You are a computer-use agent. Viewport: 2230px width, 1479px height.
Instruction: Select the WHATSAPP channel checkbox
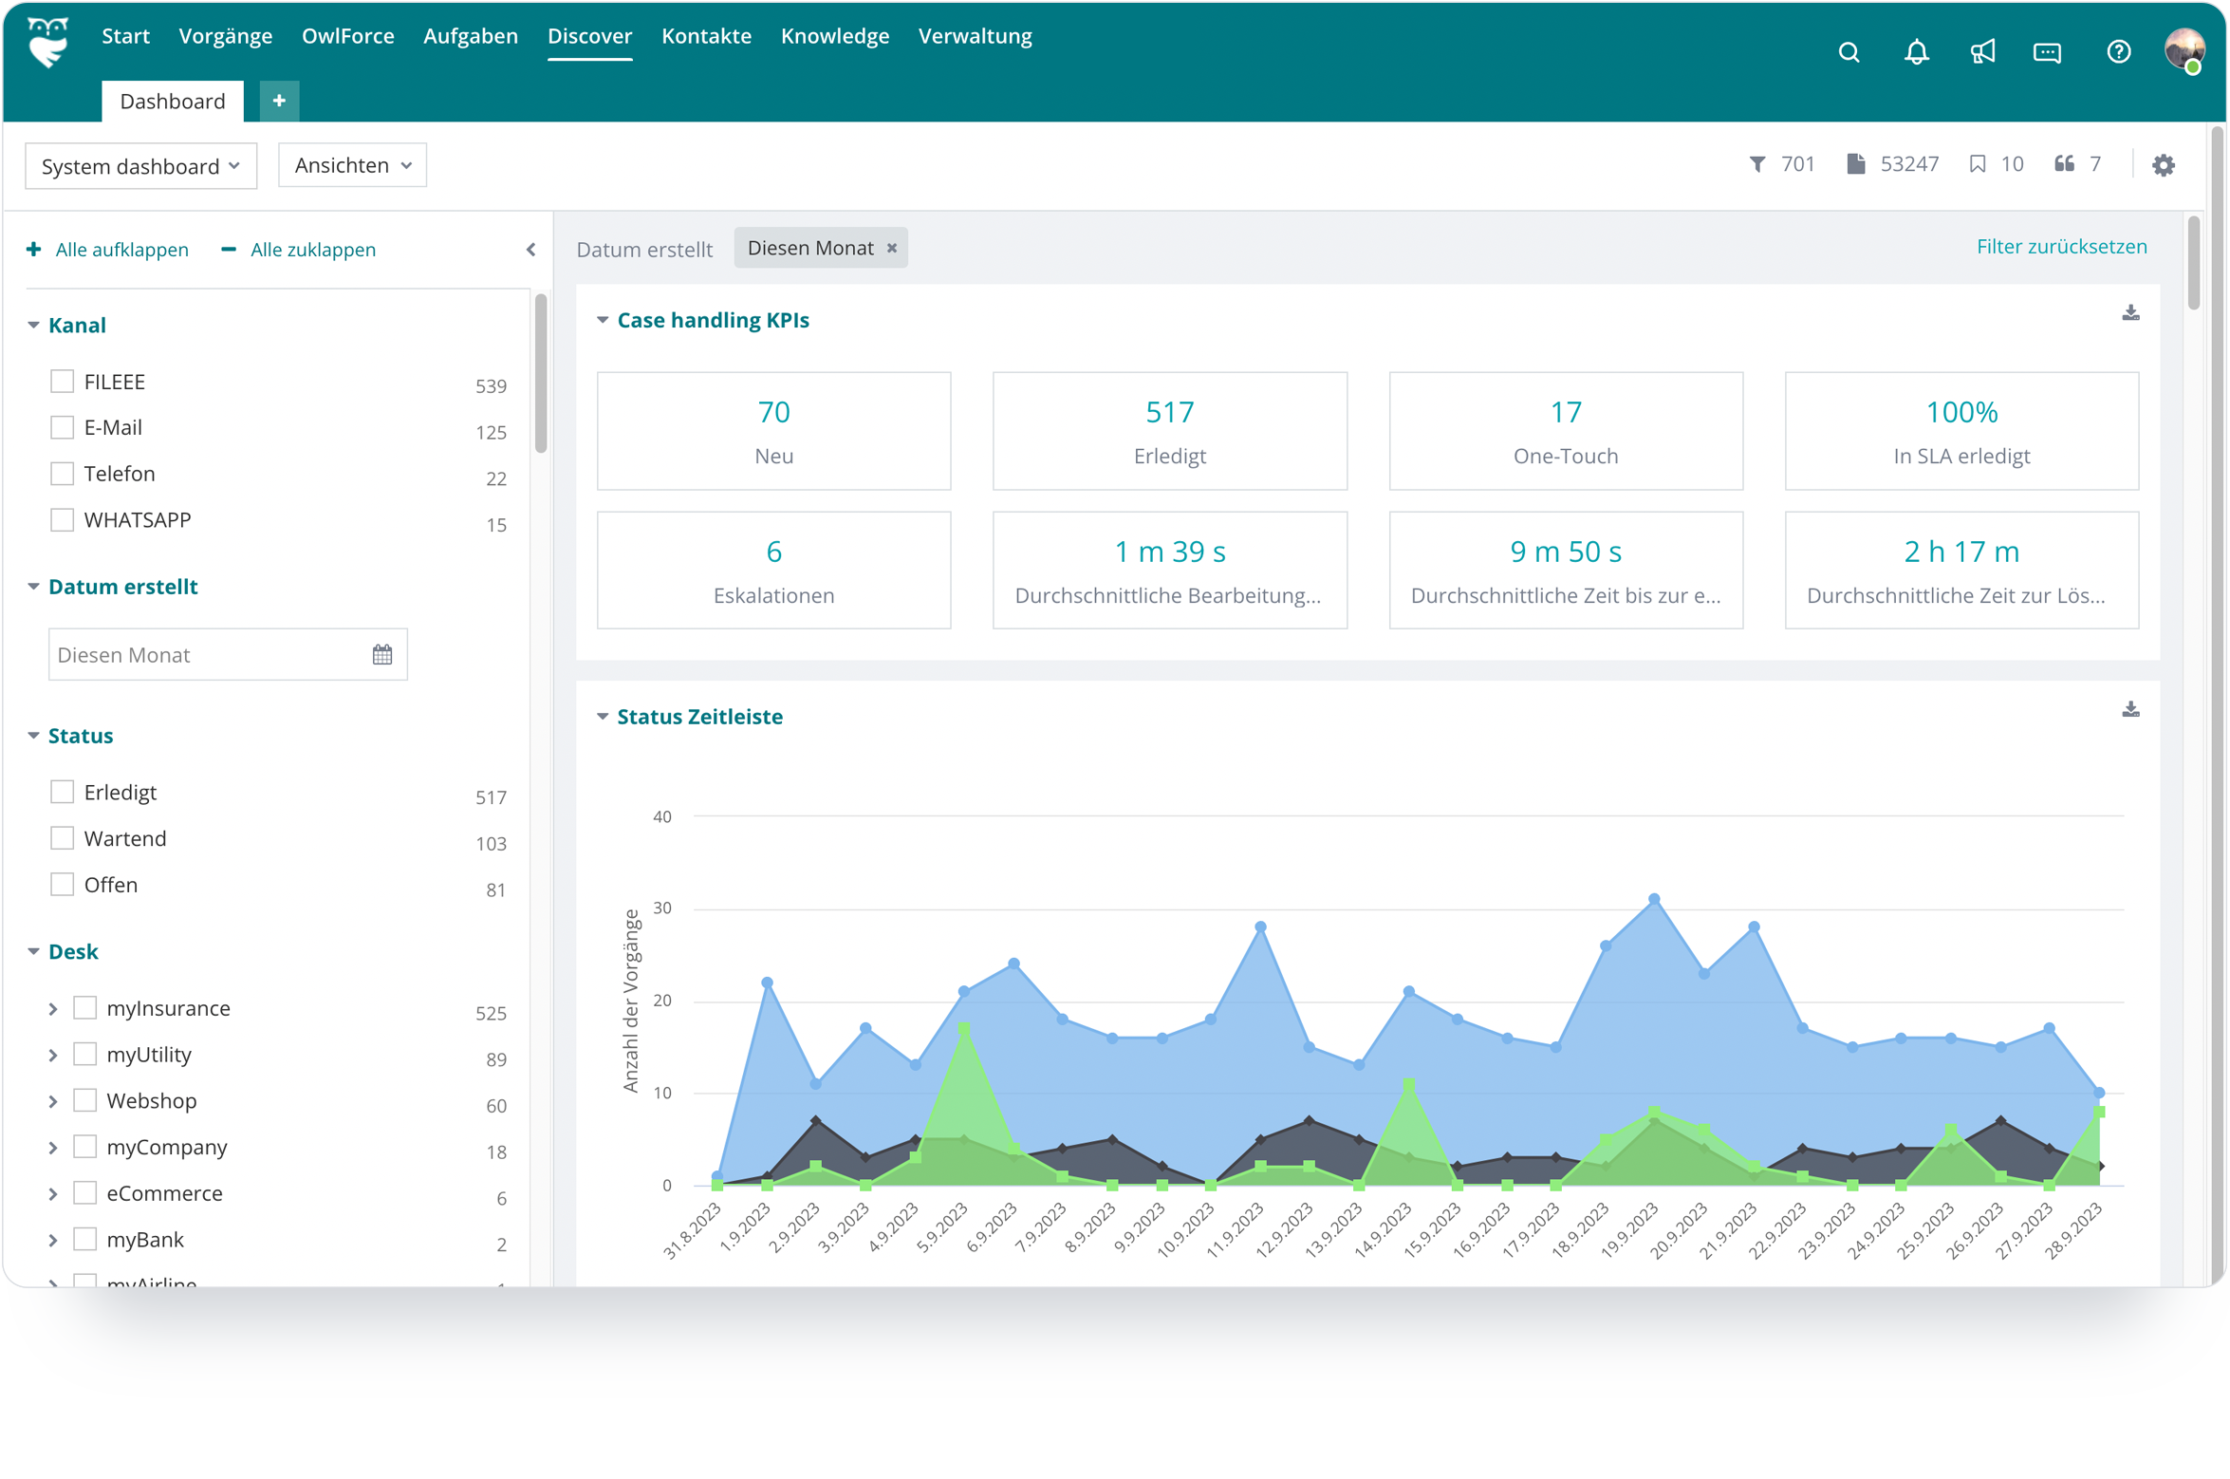tap(63, 519)
